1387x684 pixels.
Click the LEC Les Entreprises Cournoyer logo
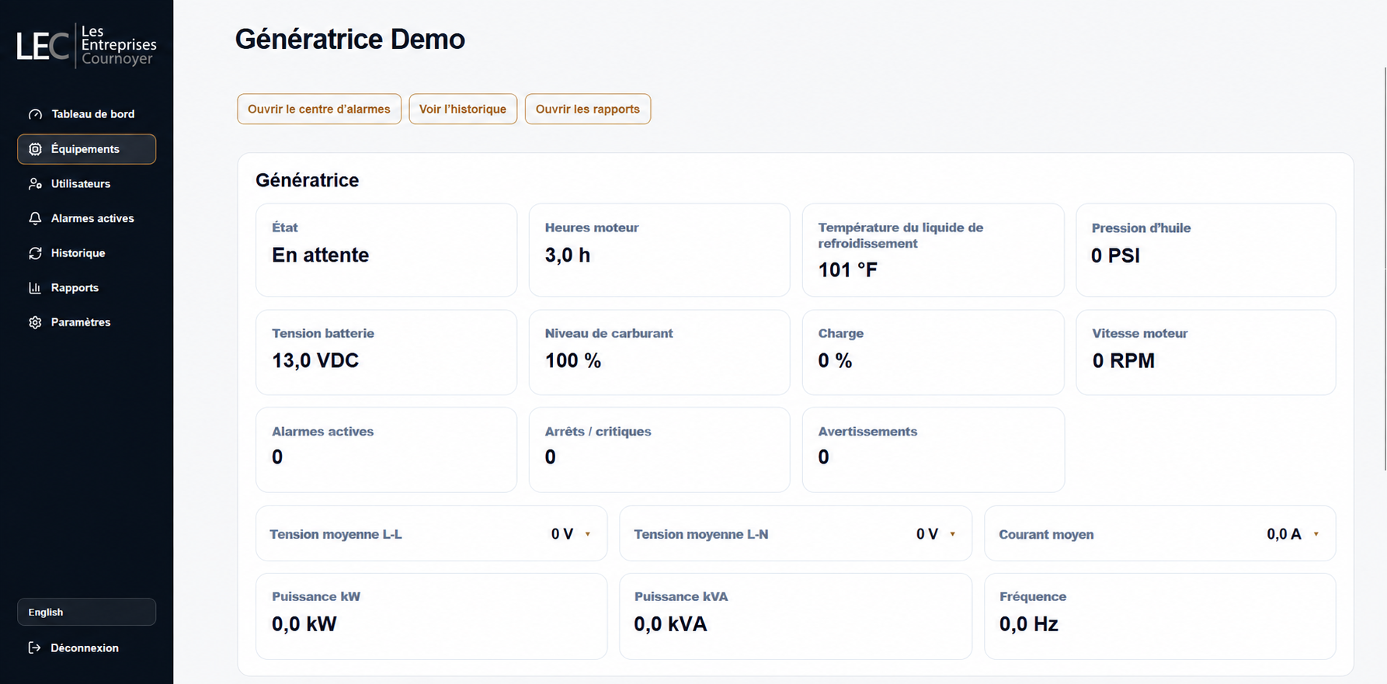coord(86,45)
